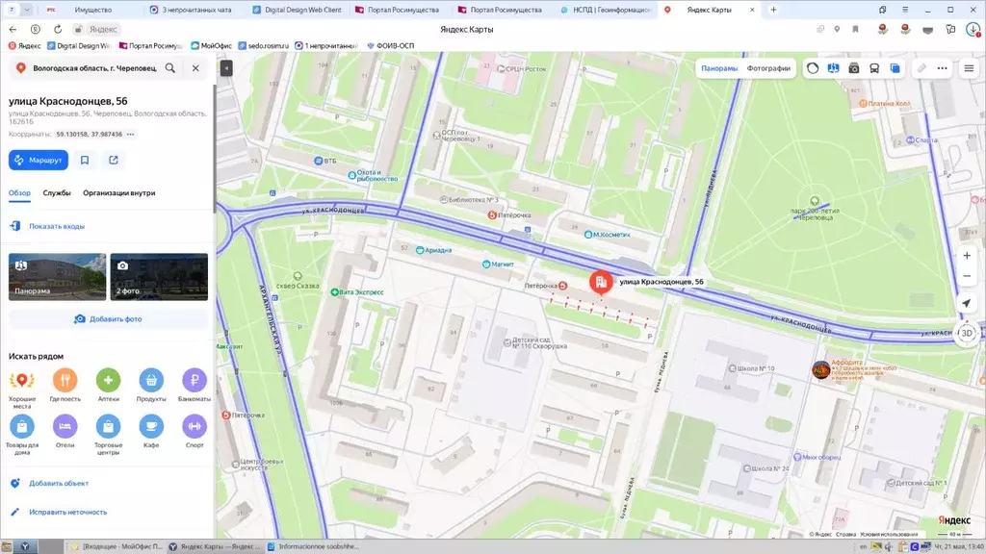Click Показать входы link
986x554 pixels.
pos(57,226)
